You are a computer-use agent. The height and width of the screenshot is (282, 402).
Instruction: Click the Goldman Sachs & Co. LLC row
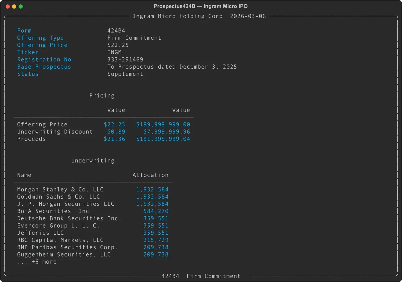tap(93, 197)
